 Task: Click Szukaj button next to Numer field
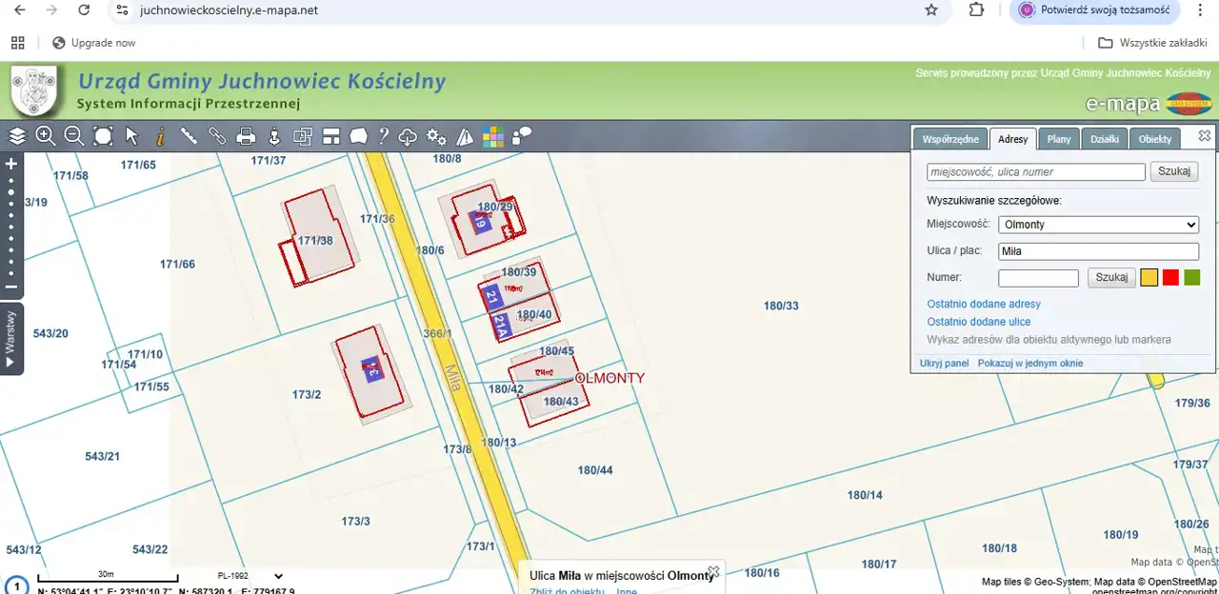coord(1111,278)
